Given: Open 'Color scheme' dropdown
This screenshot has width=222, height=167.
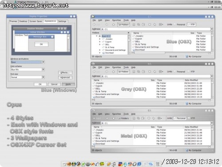Looking at the screenshot, I should pos(43,69).
